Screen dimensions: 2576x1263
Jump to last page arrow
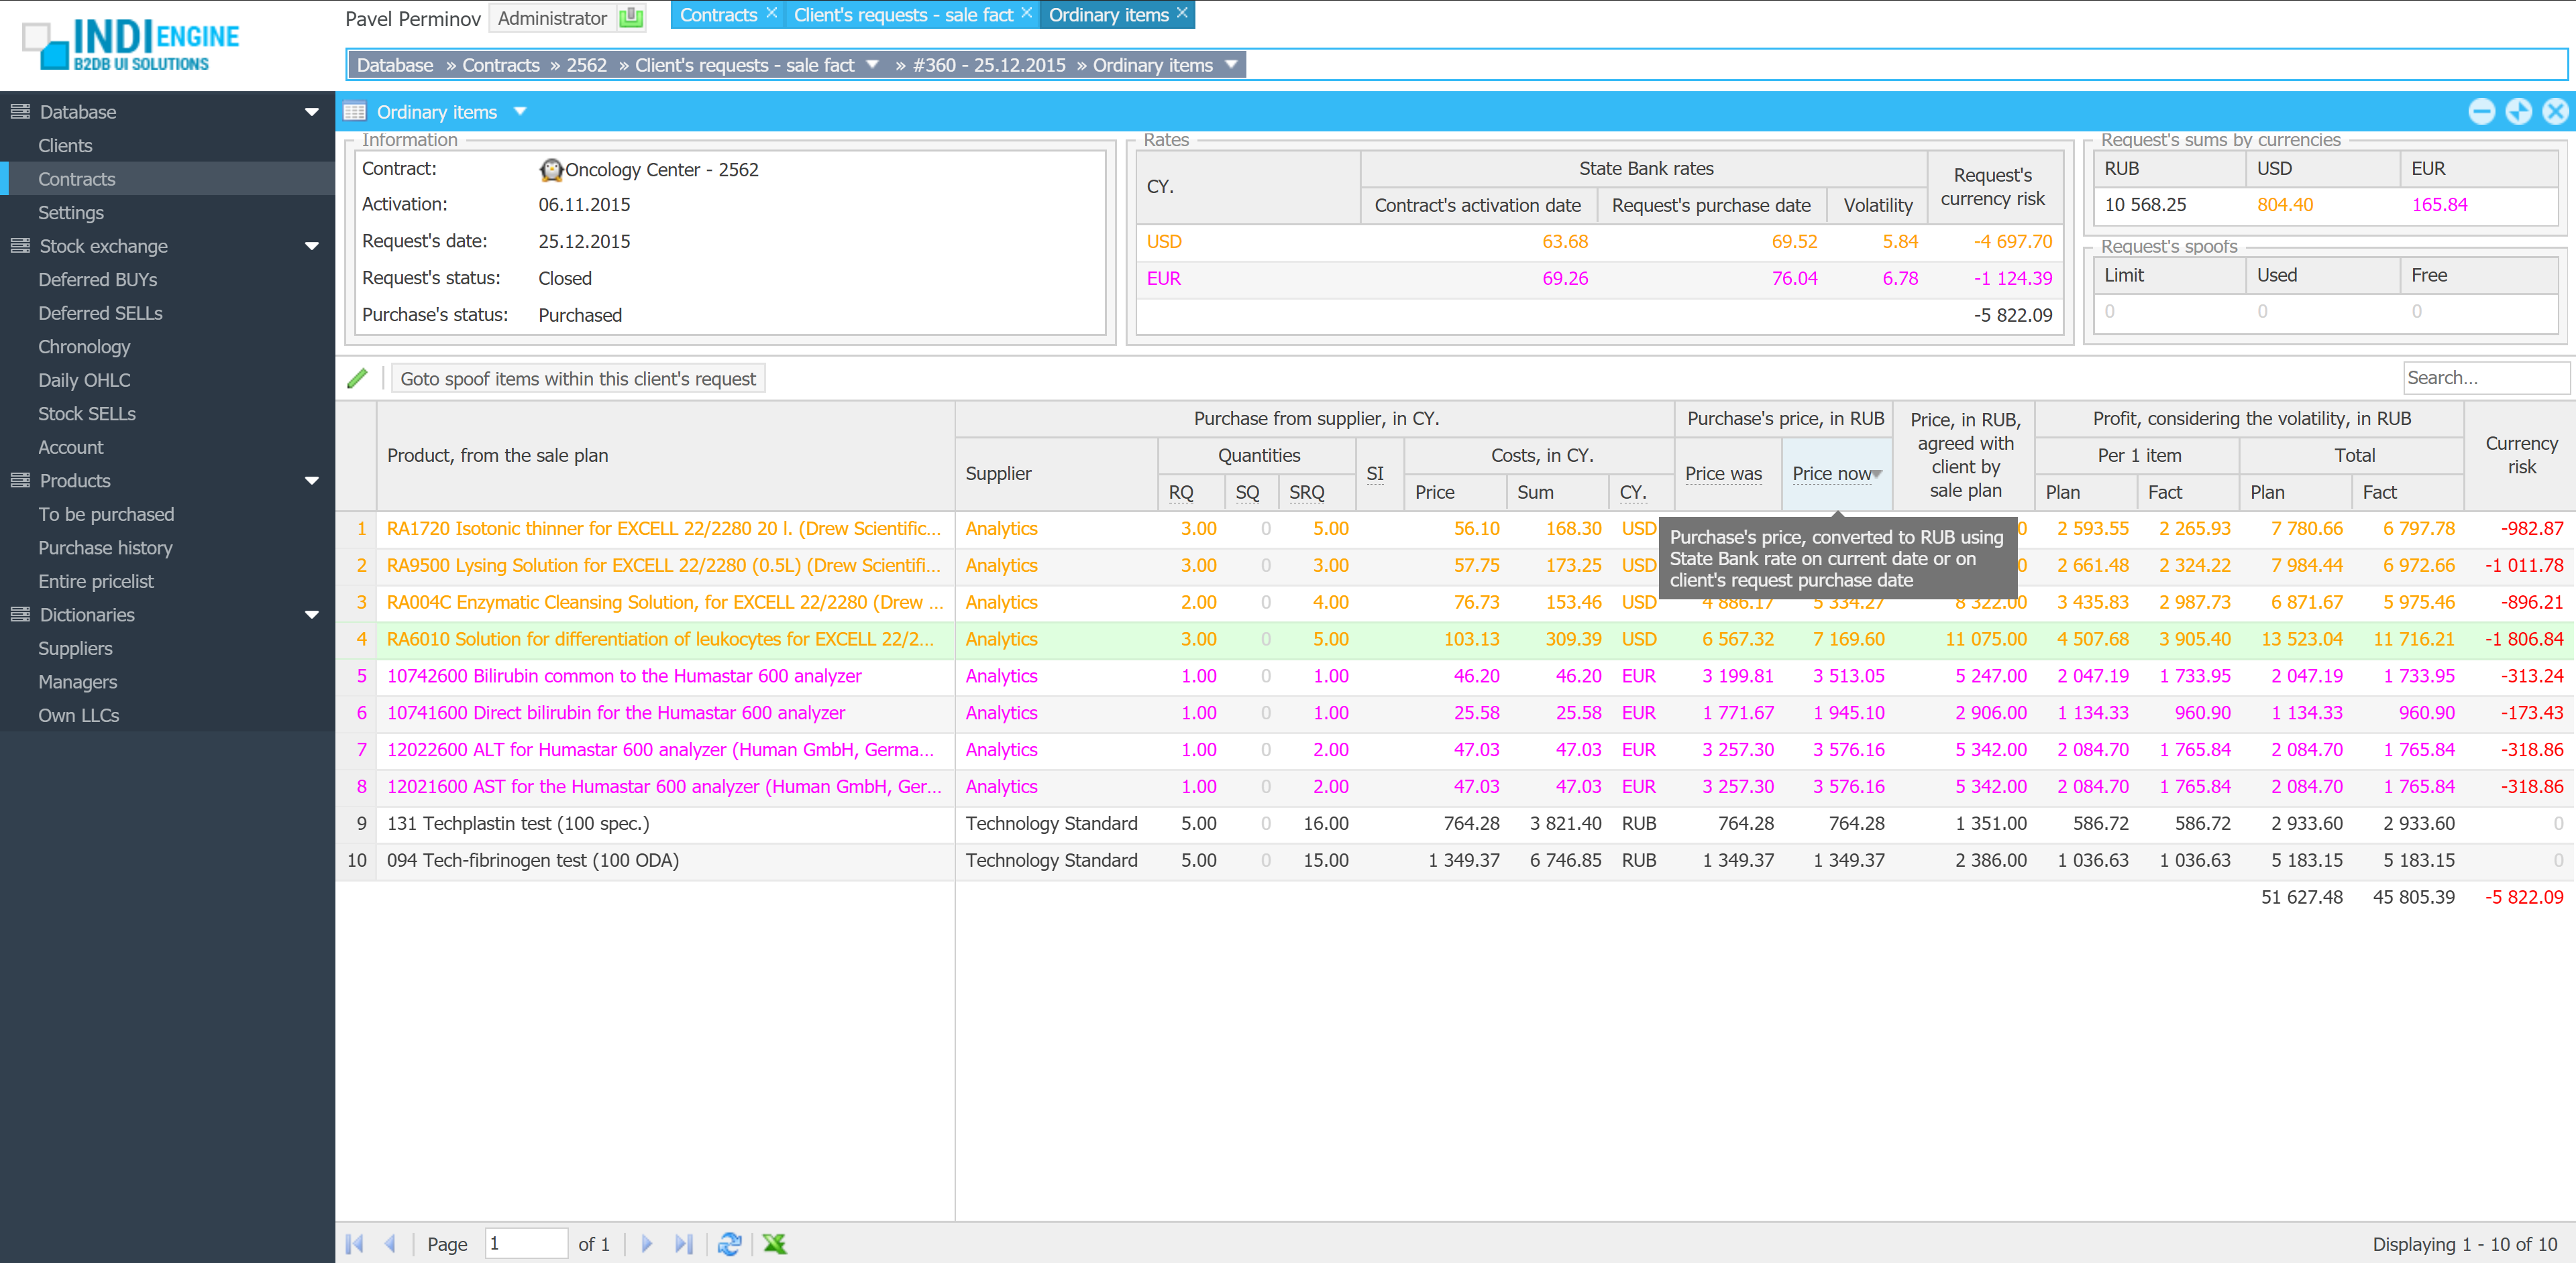point(684,1244)
